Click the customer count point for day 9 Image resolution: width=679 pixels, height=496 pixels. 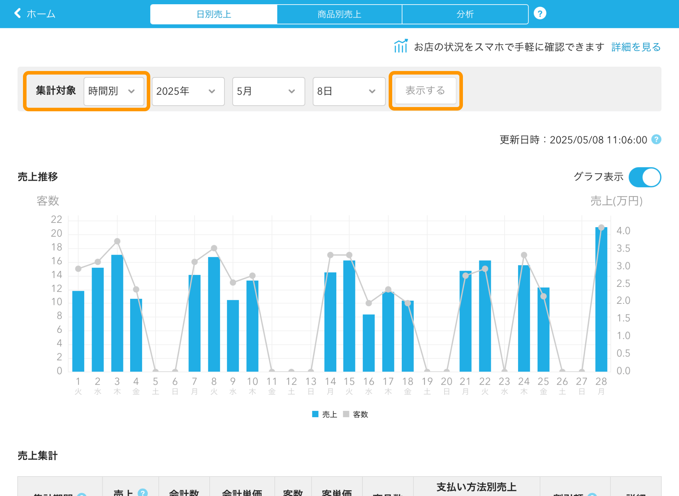click(233, 282)
